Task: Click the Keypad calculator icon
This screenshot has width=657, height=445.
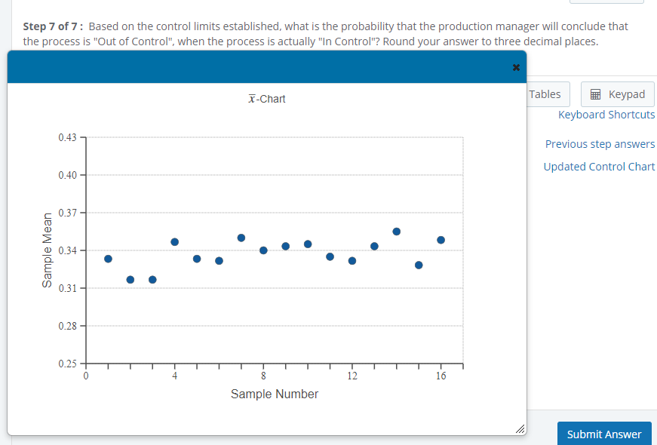Action: coord(595,94)
